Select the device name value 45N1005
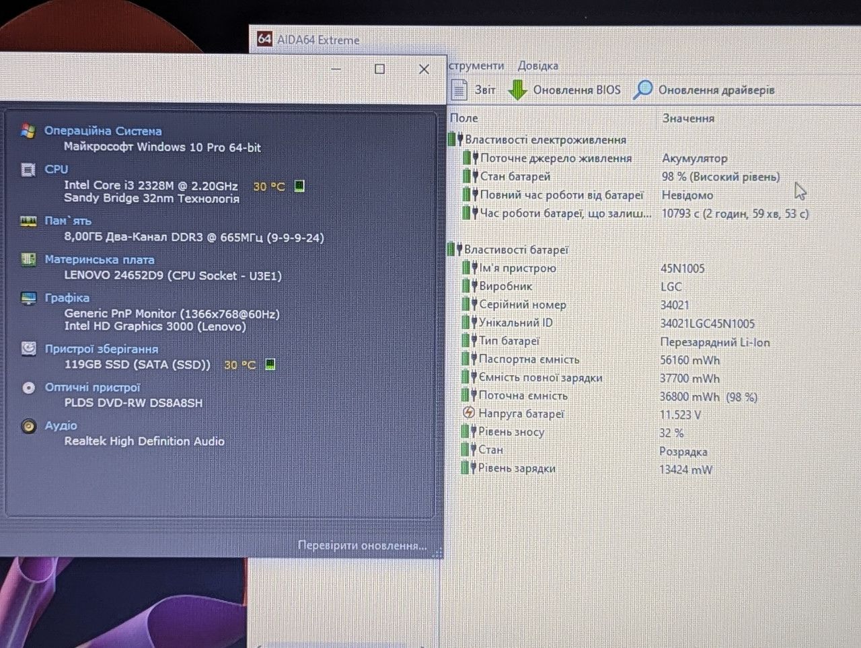This screenshot has width=861, height=648. point(683,268)
